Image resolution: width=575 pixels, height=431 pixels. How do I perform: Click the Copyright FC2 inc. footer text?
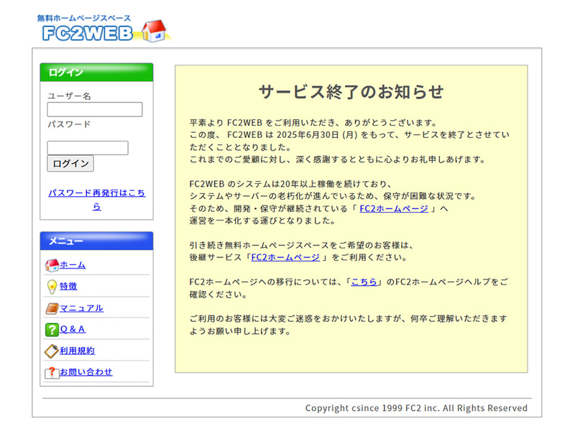point(416,408)
